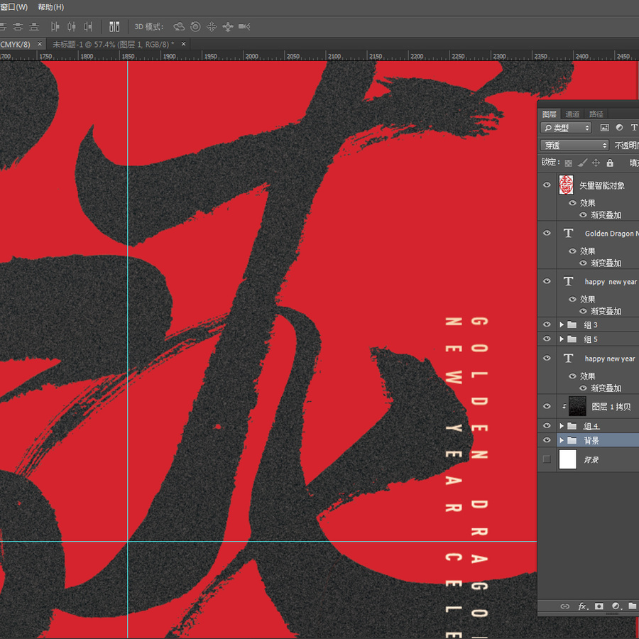639x639 pixels.
Task: Open the 类型 layer filter dropdown
Action: [x=566, y=128]
